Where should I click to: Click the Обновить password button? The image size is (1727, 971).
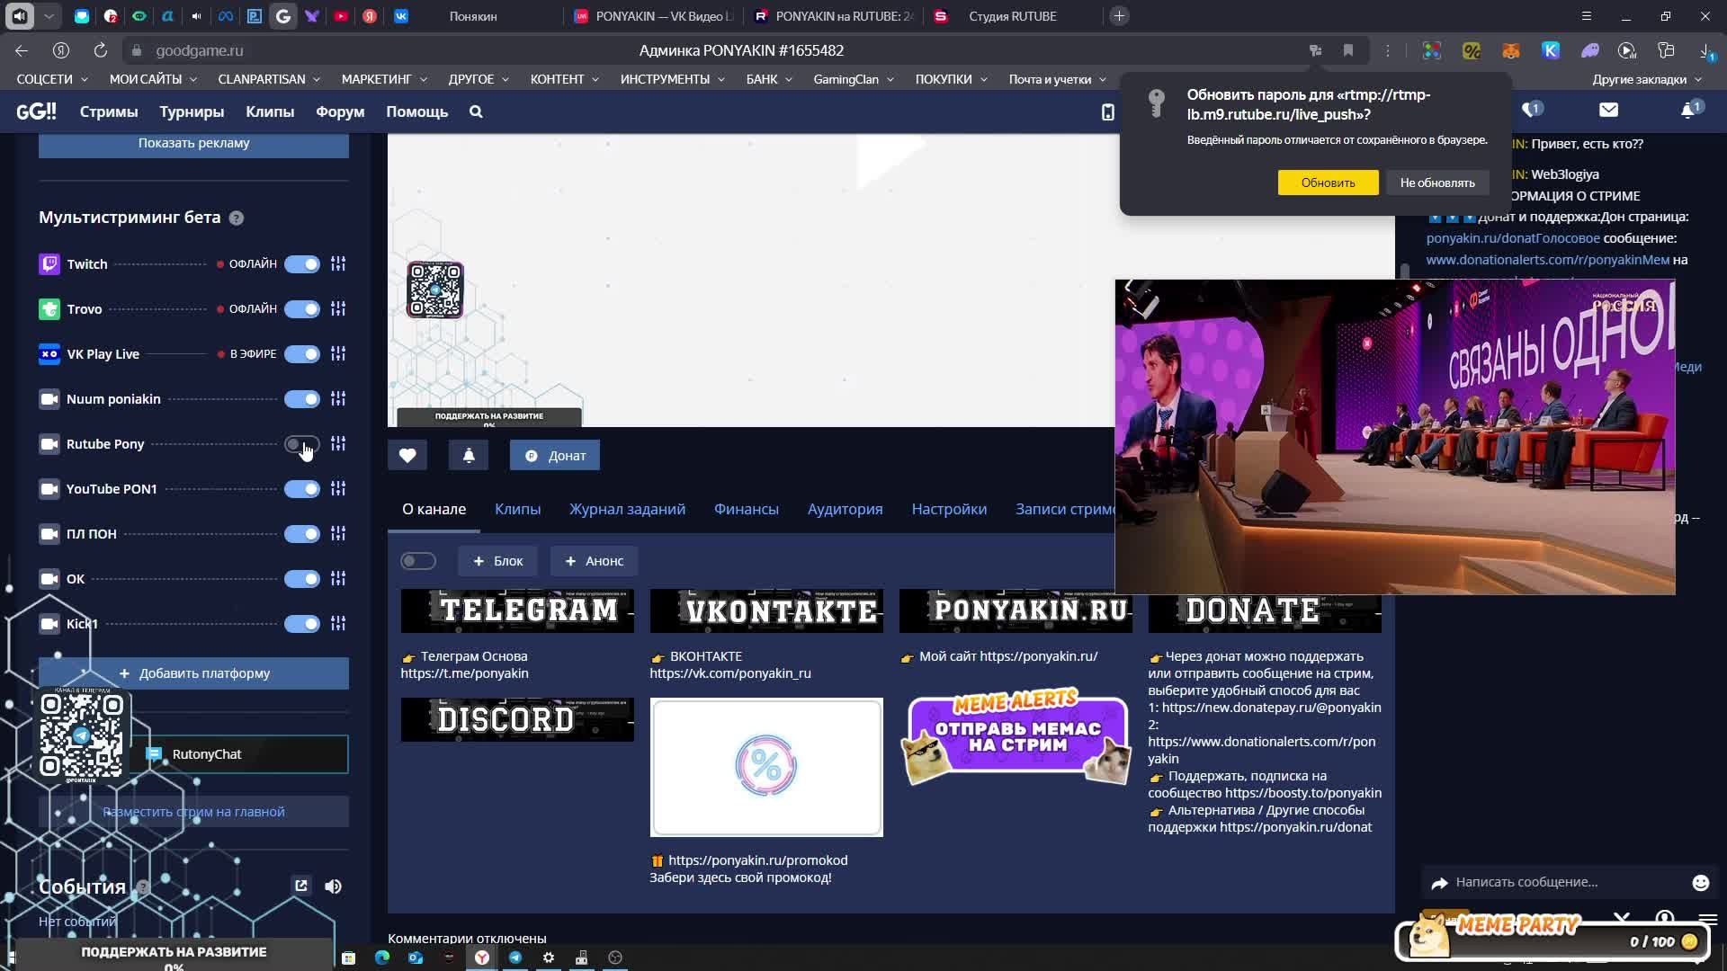click(x=1328, y=183)
